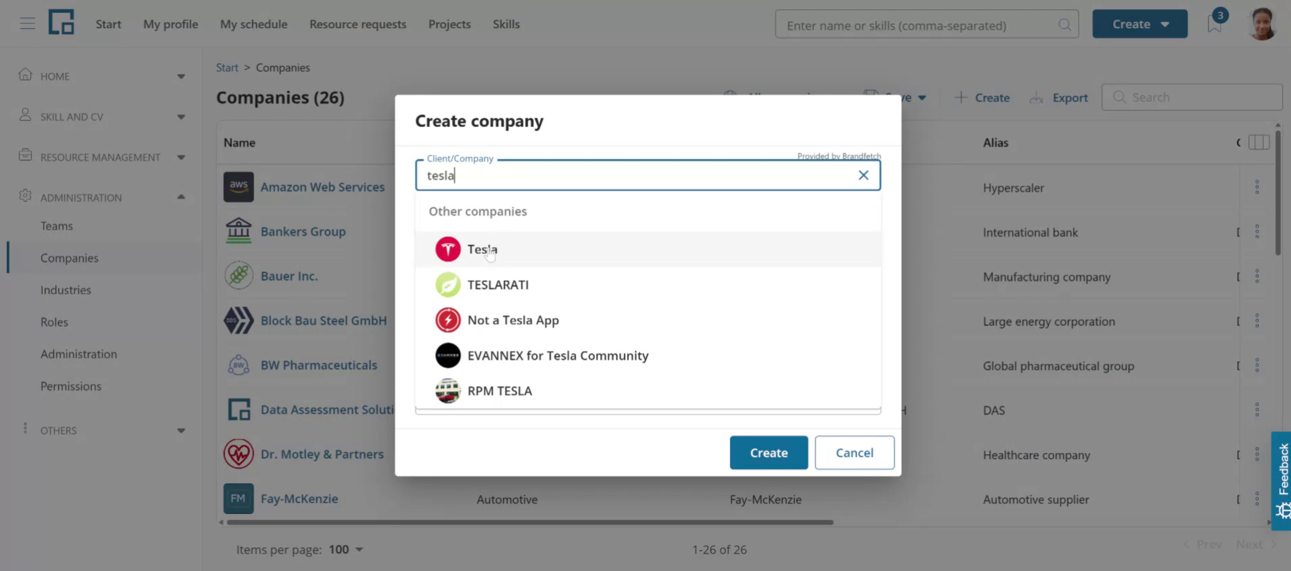Open the top Create dropdown button
This screenshot has width=1291, height=571.
pos(1140,24)
